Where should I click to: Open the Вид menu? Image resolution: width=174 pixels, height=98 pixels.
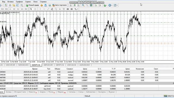click(4, 2)
